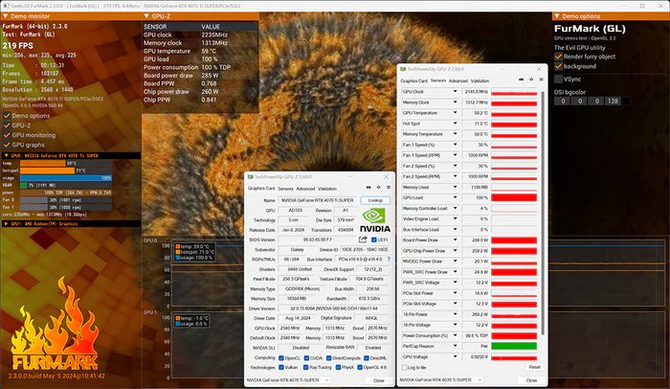Click FurMark app icon in main title bar
The image size is (670, 389).
[6, 6]
